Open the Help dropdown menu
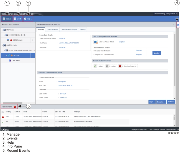The height and width of the screenshot is (153, 180). click(28, 19)
